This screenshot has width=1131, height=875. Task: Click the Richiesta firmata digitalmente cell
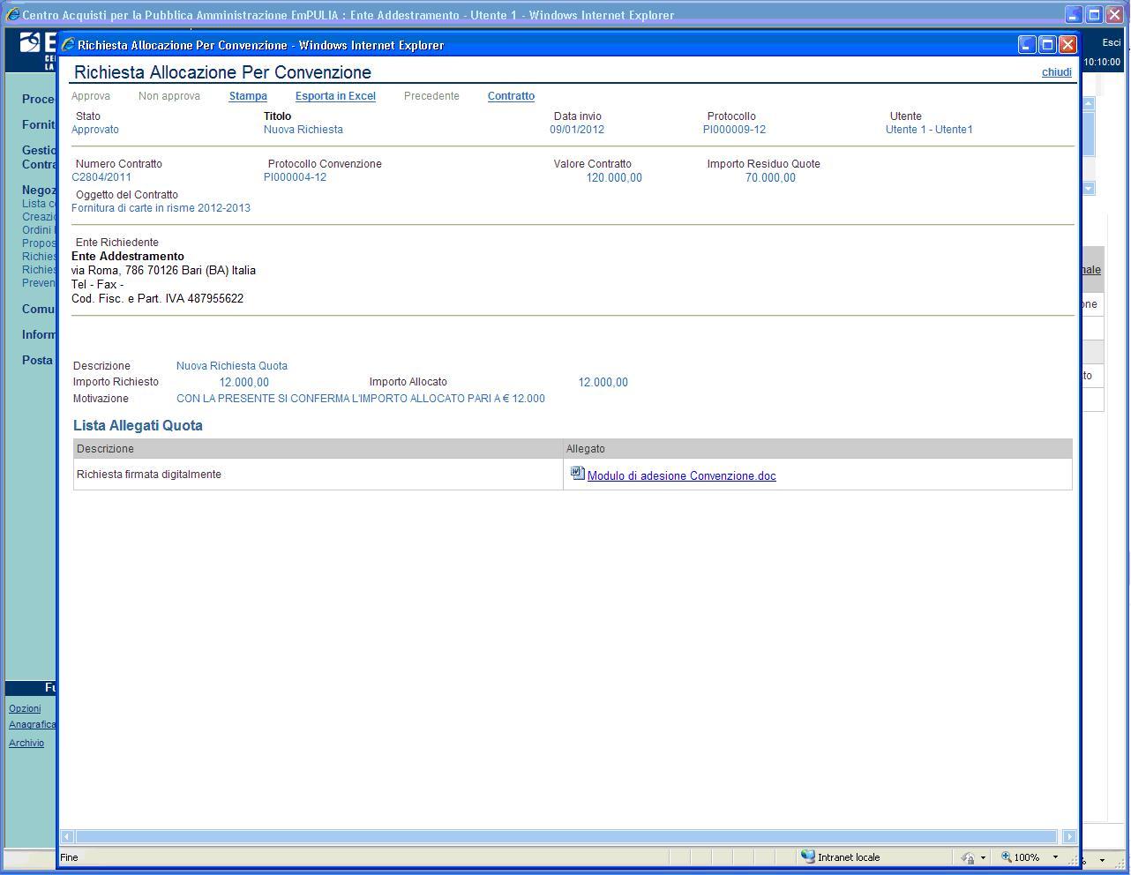click(x=318, y=475)
